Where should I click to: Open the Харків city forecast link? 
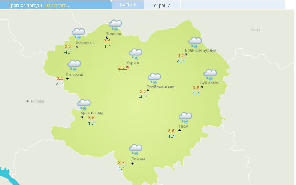pyautogui.click(x=133, y=63)
